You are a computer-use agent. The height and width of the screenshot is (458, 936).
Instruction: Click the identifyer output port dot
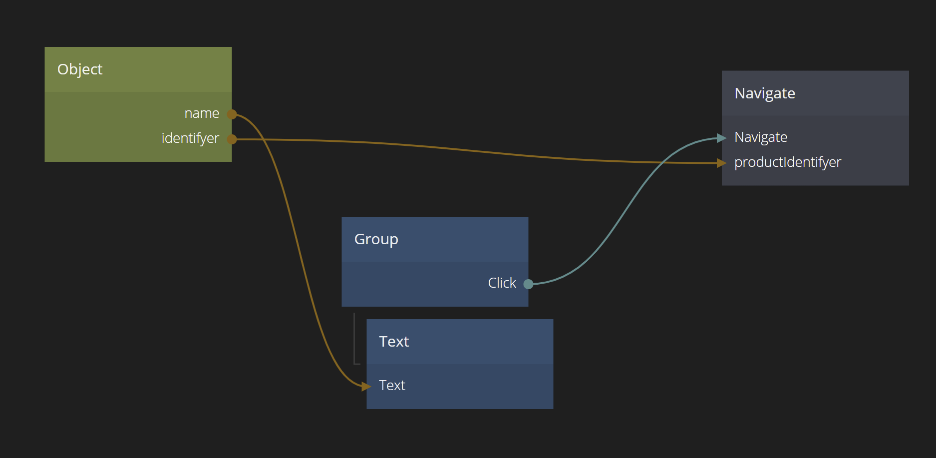point(232,139)
